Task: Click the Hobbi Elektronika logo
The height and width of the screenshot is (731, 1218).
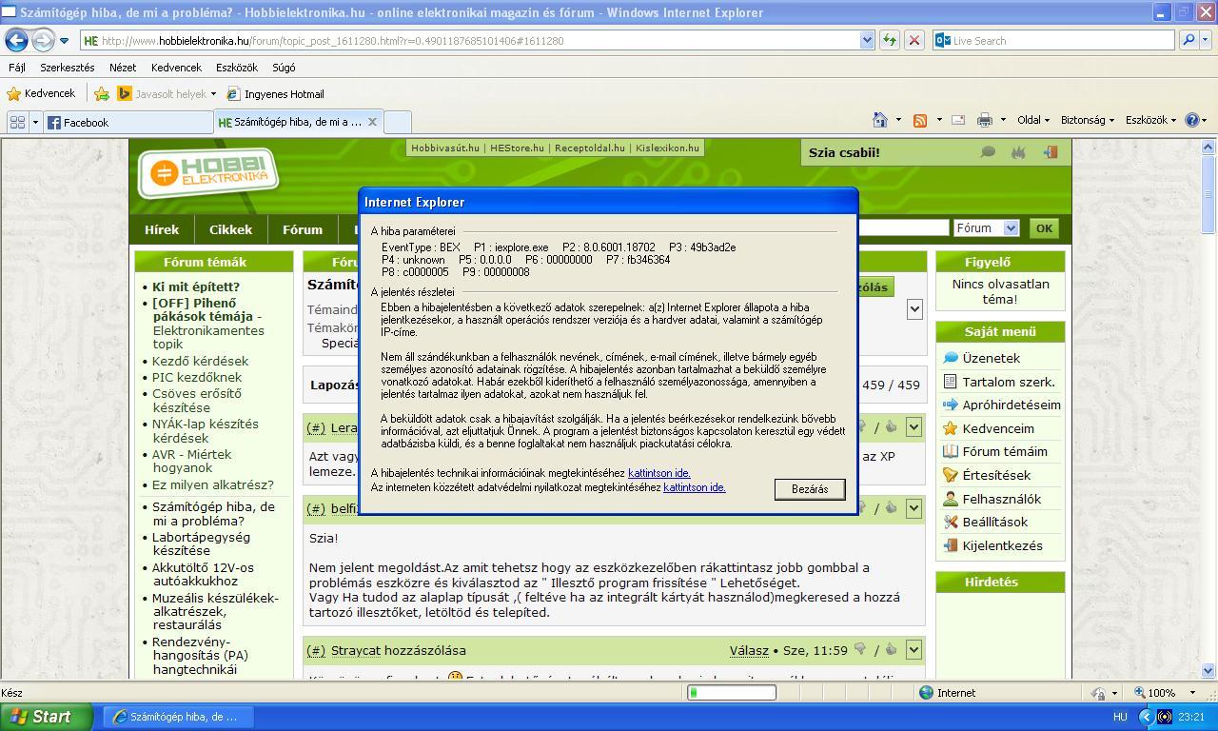Action: [x=208, y=171]
